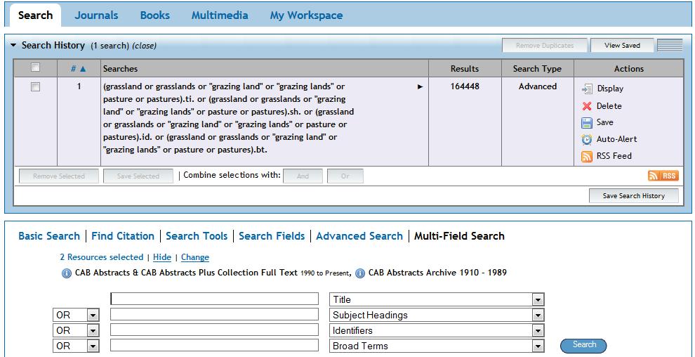Click the Remove Selected button
The height and width of the screenshot is (357, 695).
point(58,176)
